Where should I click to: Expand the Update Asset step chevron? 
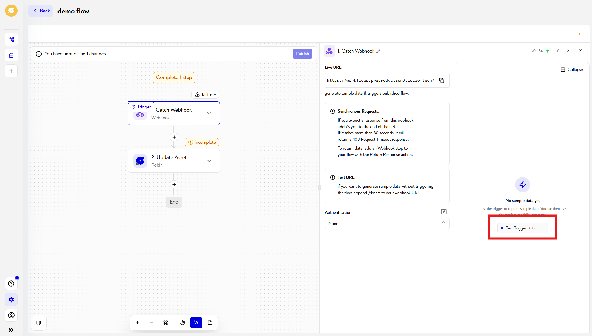pos(209,161)
